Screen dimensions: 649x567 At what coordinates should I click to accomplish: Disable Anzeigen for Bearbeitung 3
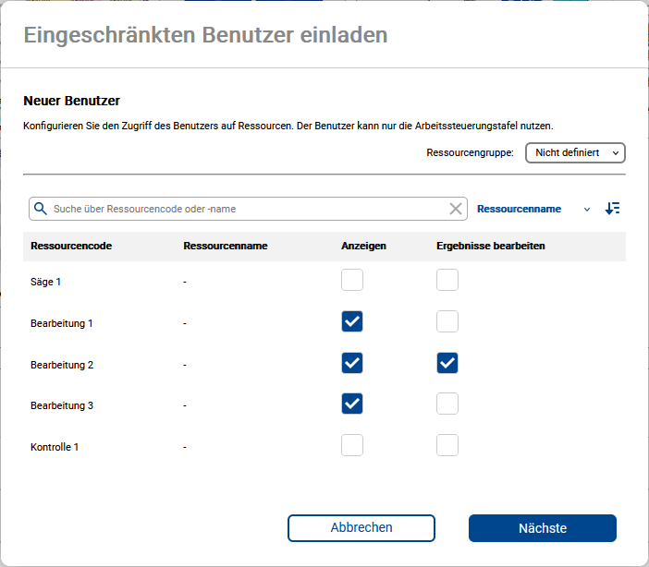tap(352, 404)
